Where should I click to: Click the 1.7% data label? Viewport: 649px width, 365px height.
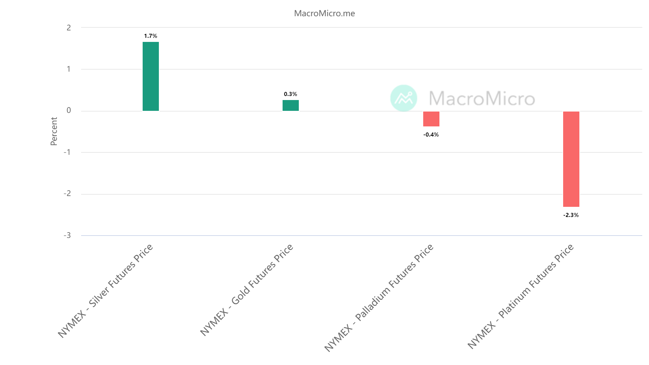151,36
